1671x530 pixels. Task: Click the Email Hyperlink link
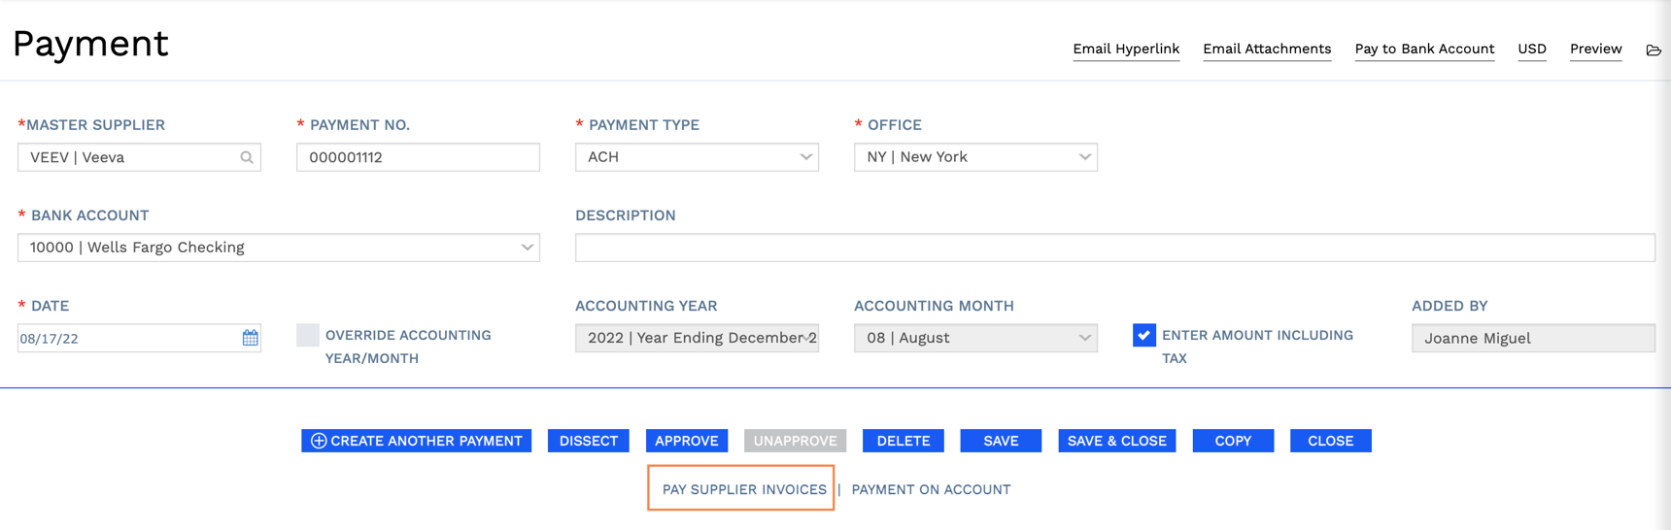pos(1126,49)
